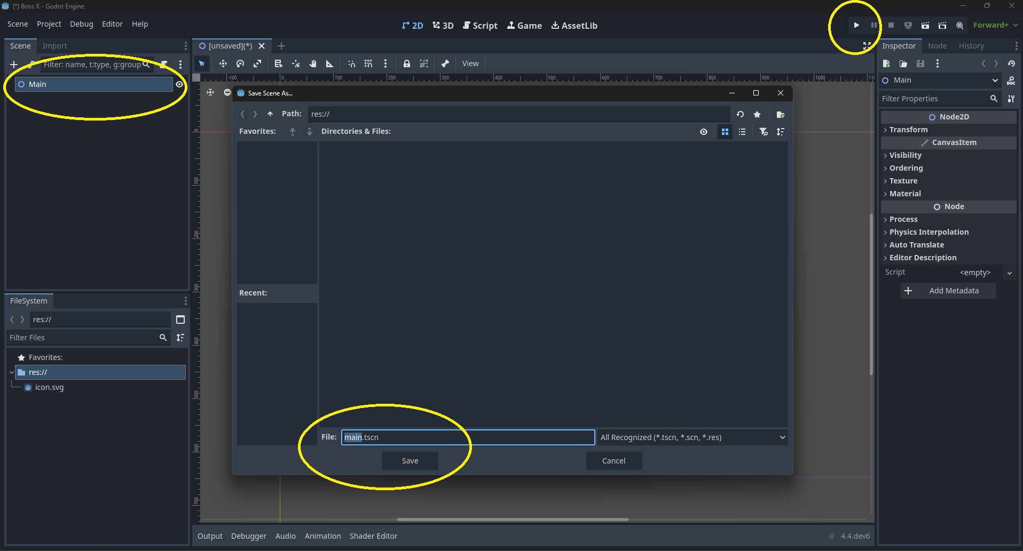Click the Run Current Scene clapperboard icon
The height and width of the screenshot is (551, 1023).
pyautogui.click(x=925, y=25)
